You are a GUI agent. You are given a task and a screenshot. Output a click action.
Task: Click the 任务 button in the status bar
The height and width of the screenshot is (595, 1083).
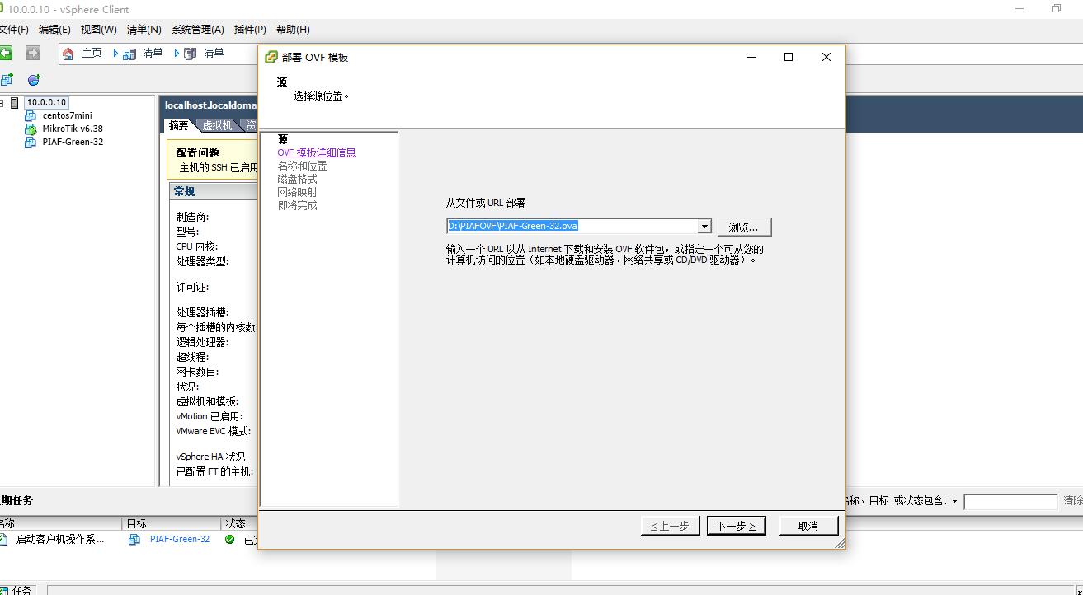point(16,590)
